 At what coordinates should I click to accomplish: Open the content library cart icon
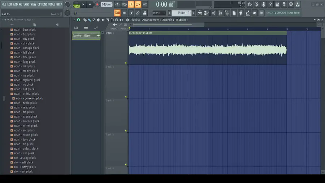[x=261, y=13]
